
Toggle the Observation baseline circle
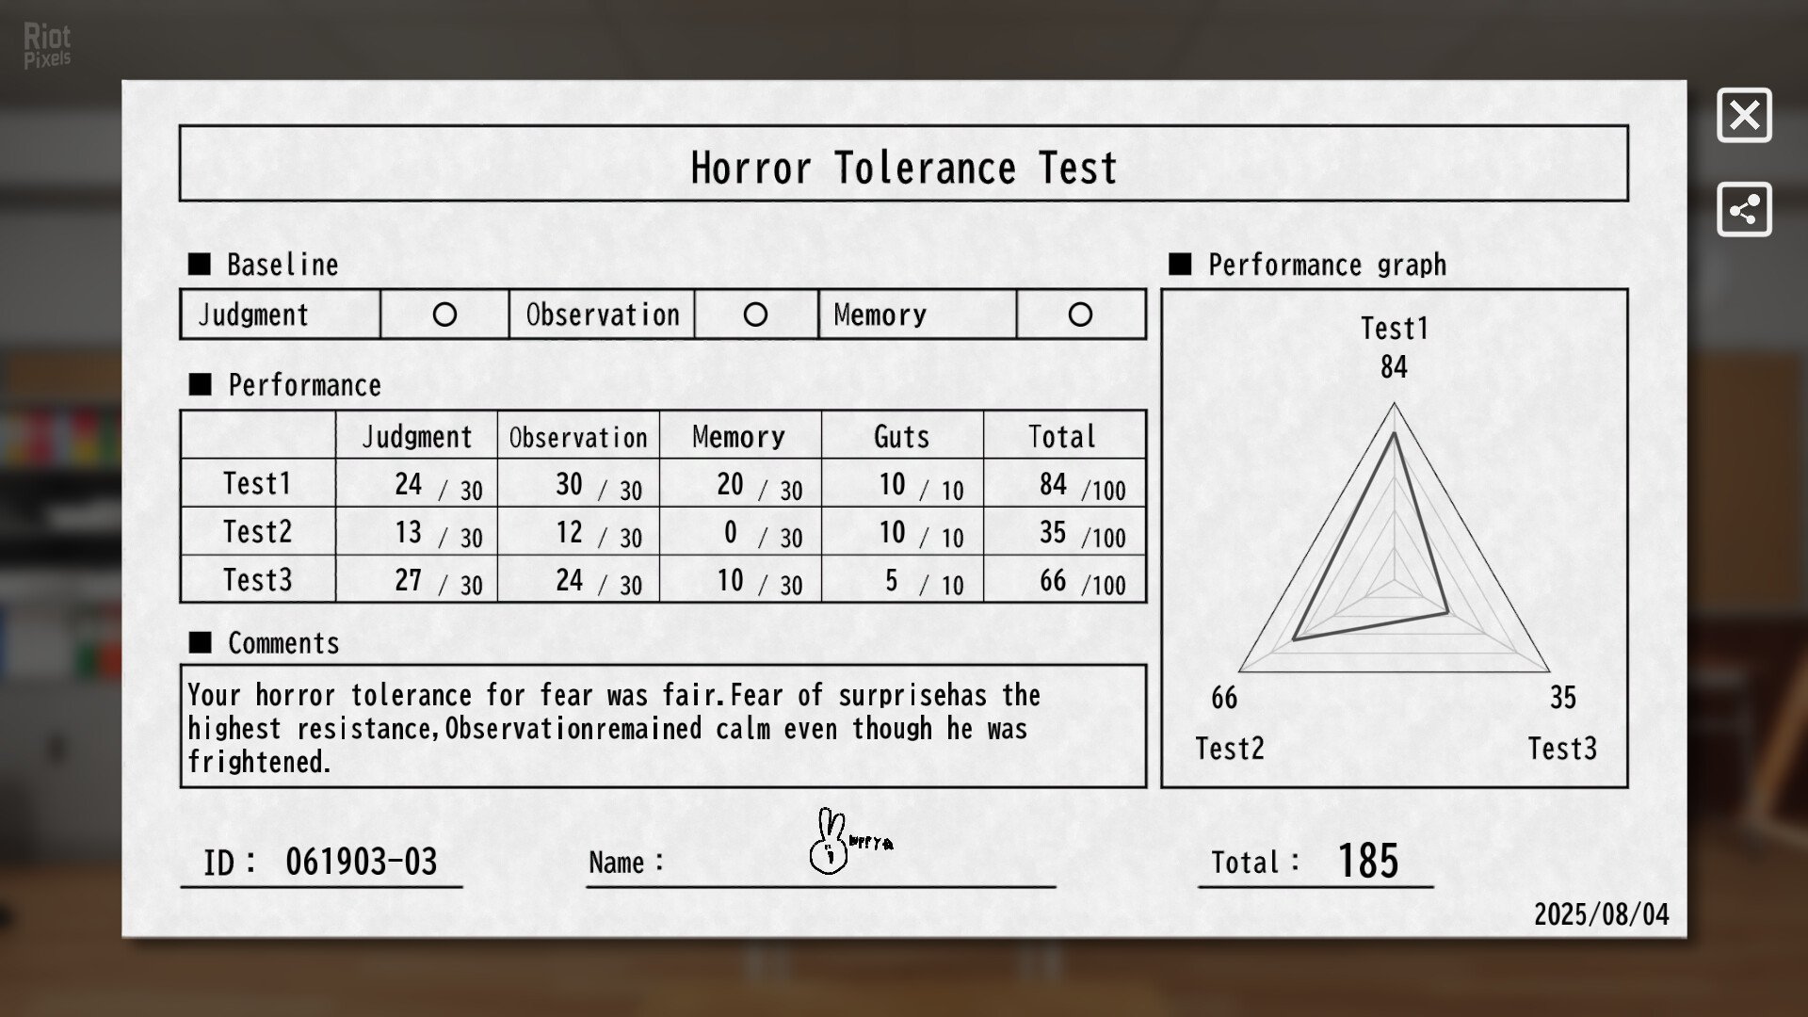click(755, 314)
